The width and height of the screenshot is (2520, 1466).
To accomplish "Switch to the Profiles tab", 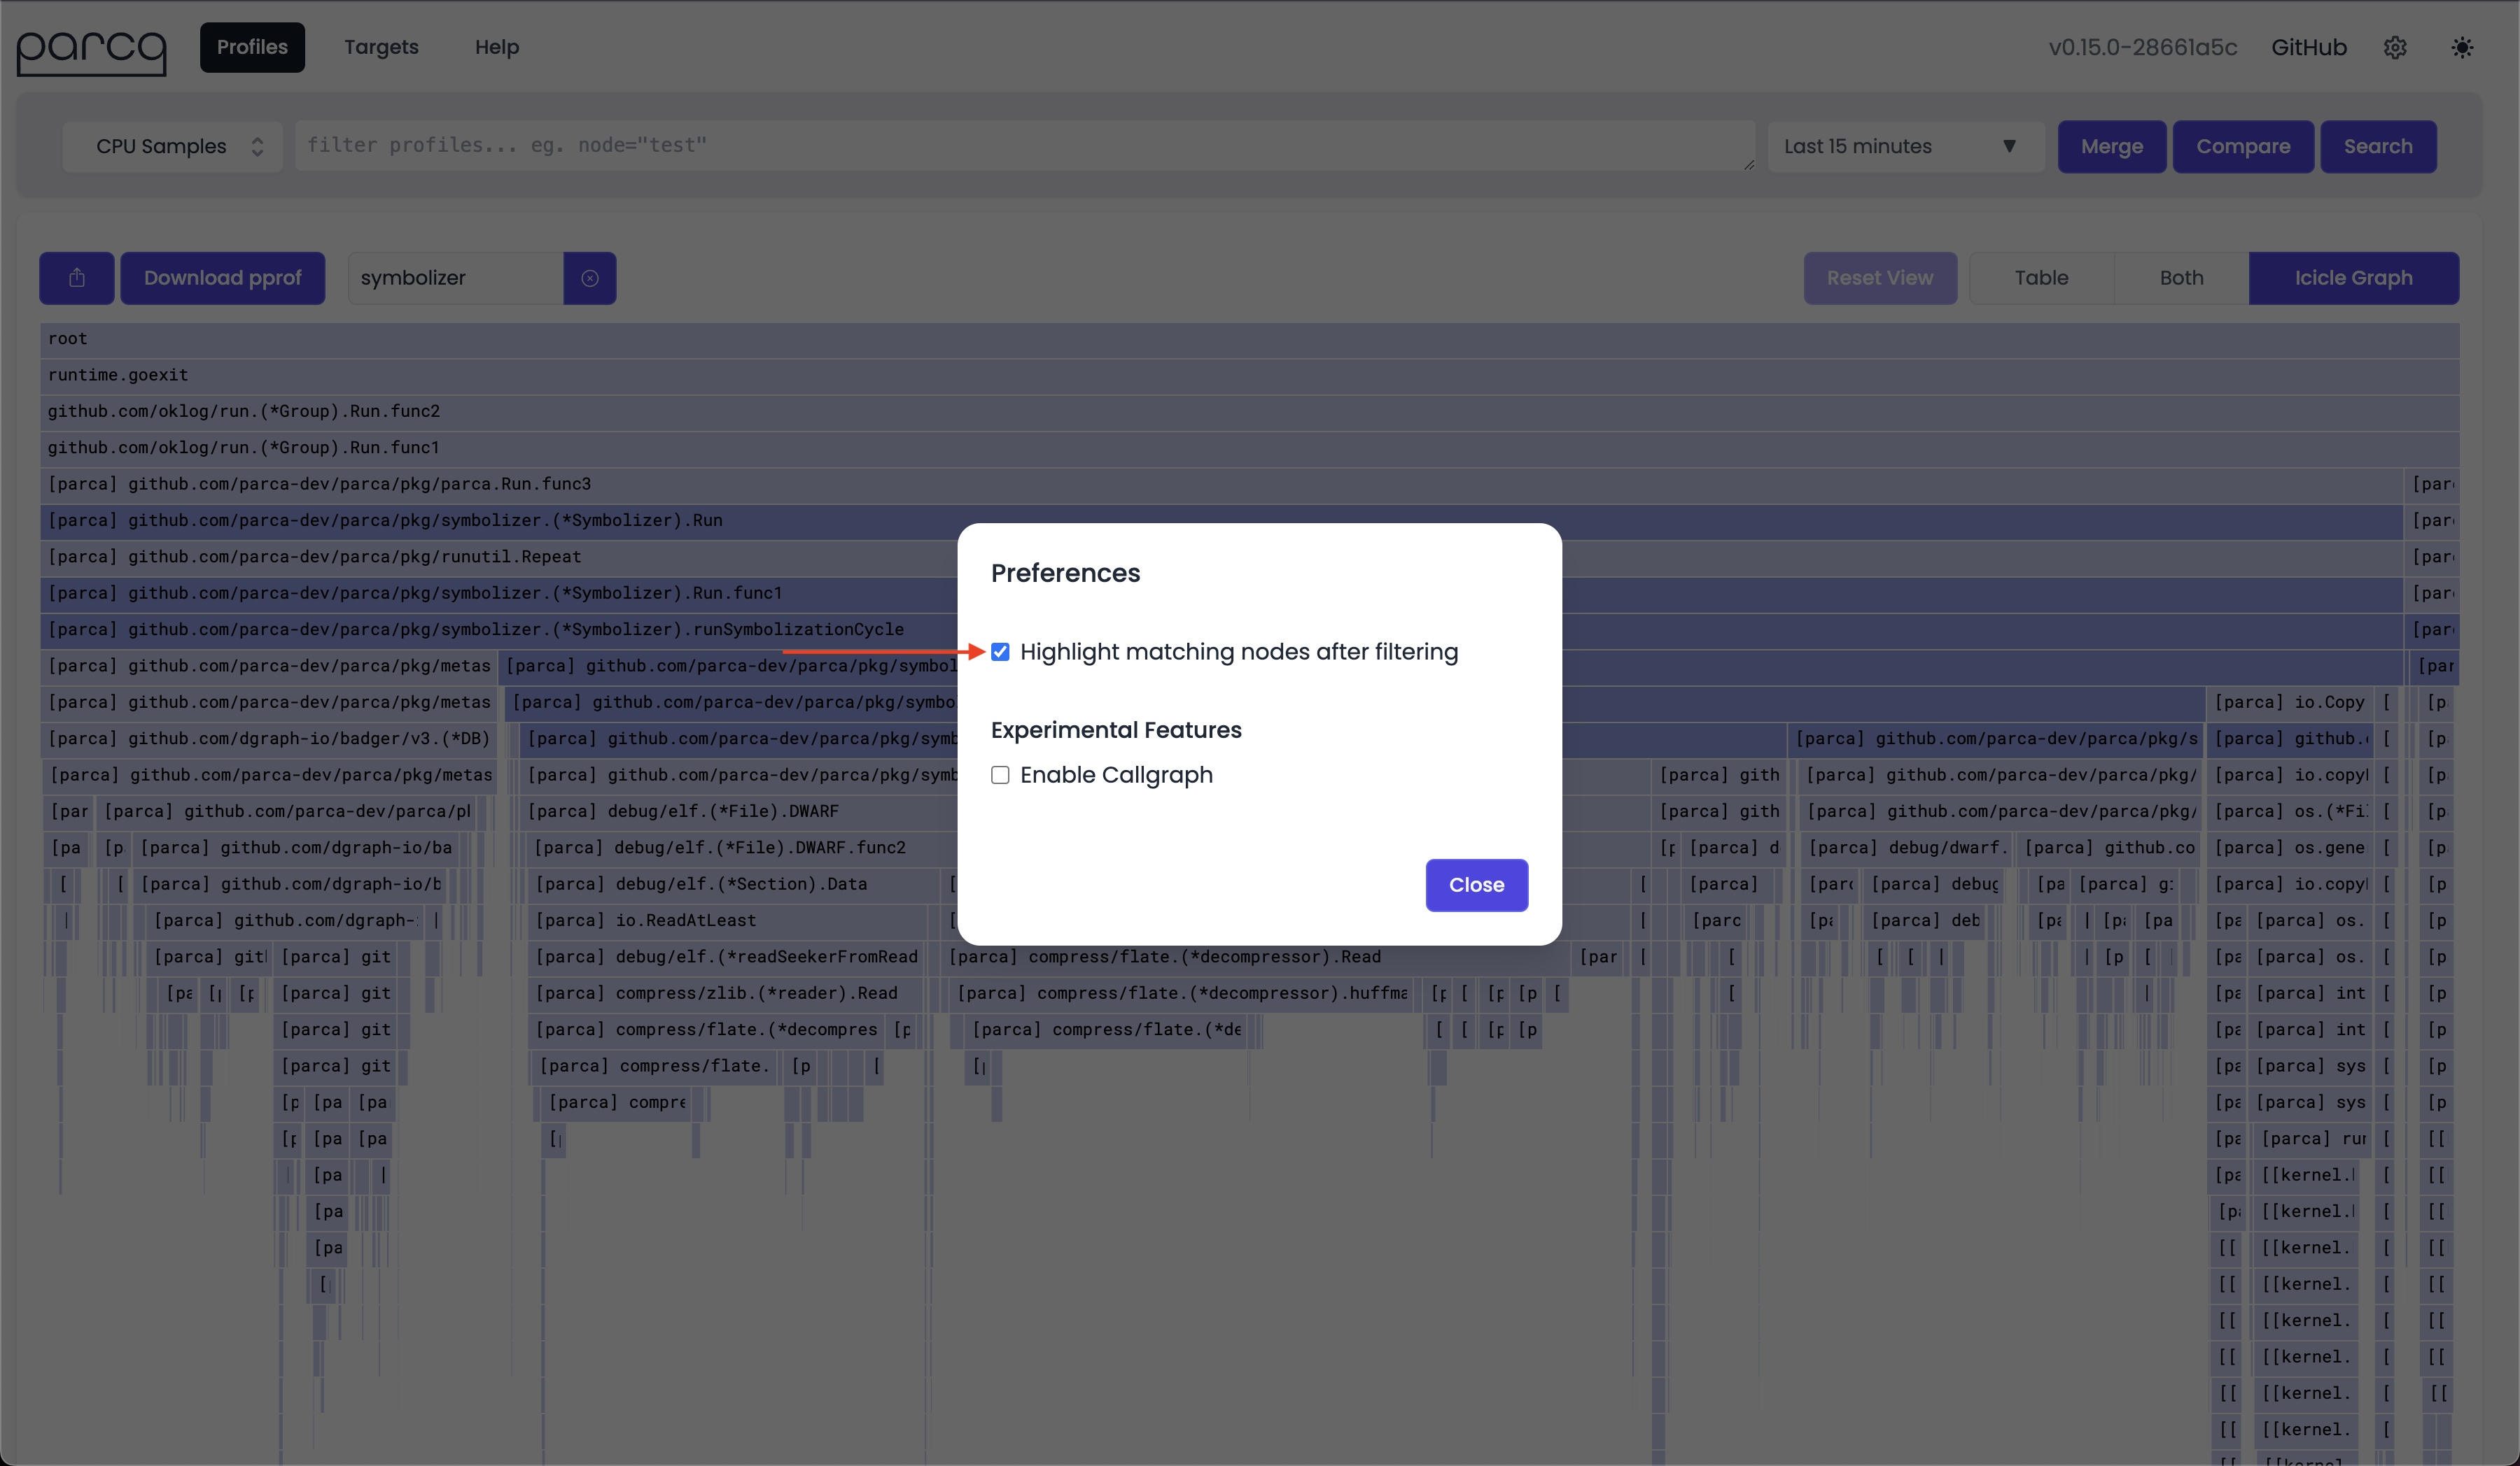I will pyautogui.click(x=252, y=47).
